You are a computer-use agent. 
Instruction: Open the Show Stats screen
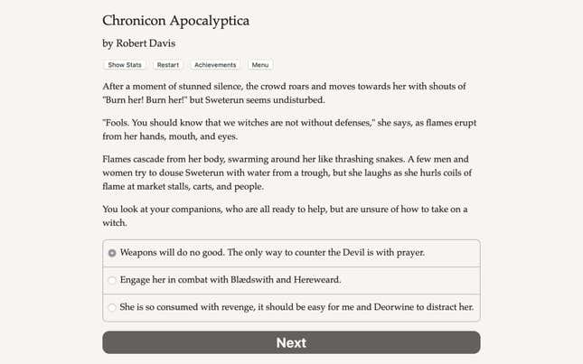pyautogui.click(x=125, y=65)
